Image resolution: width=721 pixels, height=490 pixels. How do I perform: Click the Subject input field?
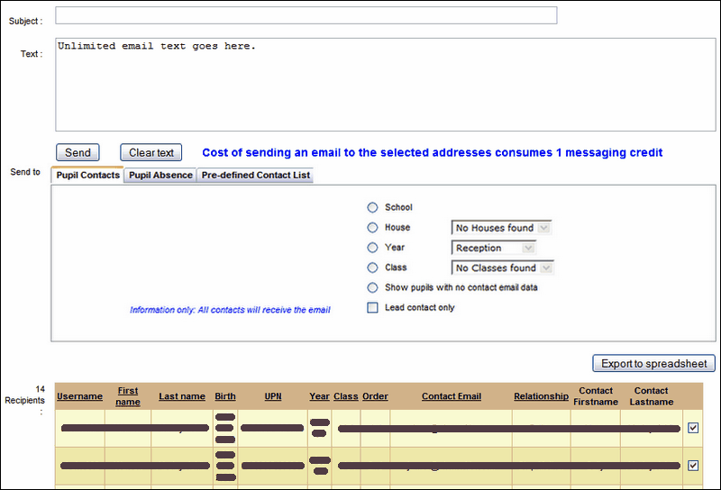(x=306, y=15)
